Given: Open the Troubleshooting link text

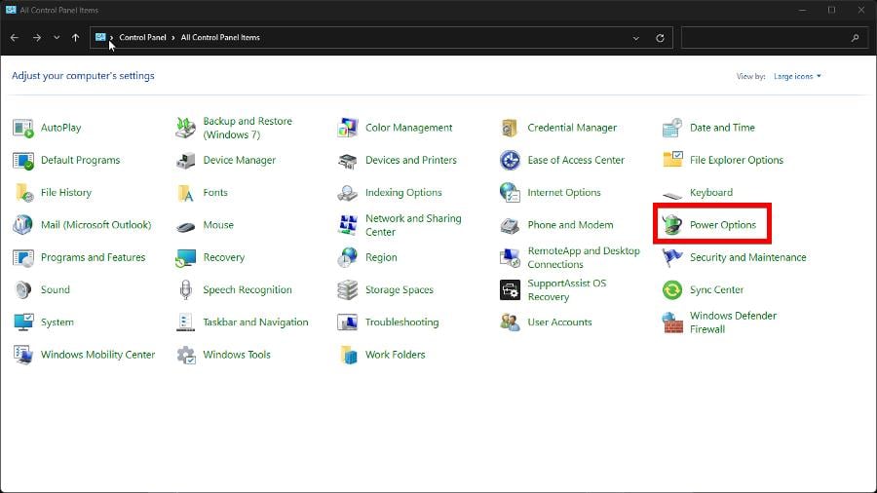Looking at the screenshot, I should point(401,322).
